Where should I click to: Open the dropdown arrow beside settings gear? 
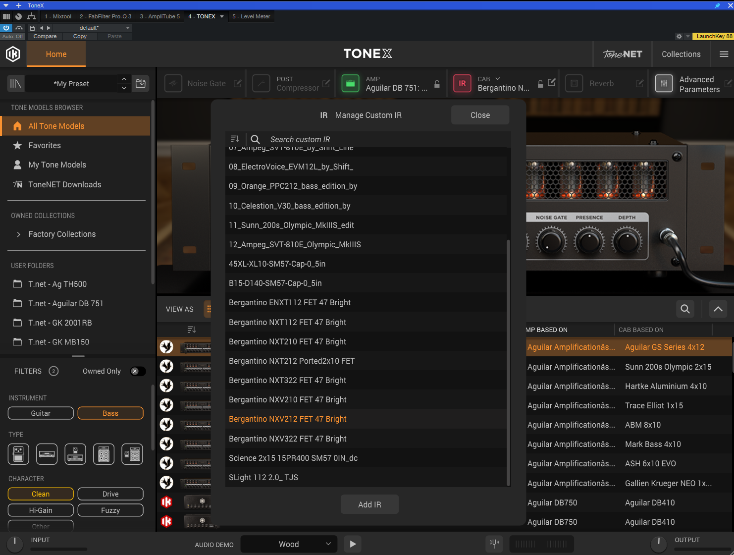688,36
